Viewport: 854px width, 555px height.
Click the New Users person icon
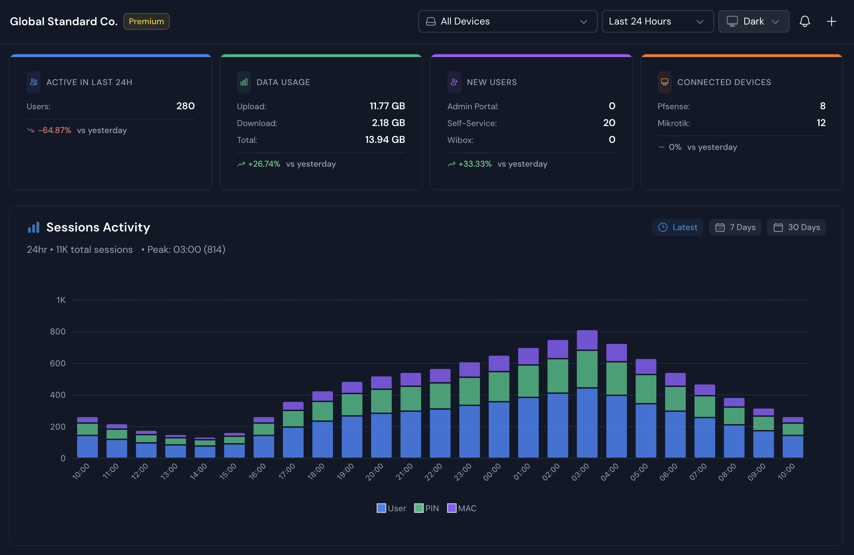click(454, 82)
